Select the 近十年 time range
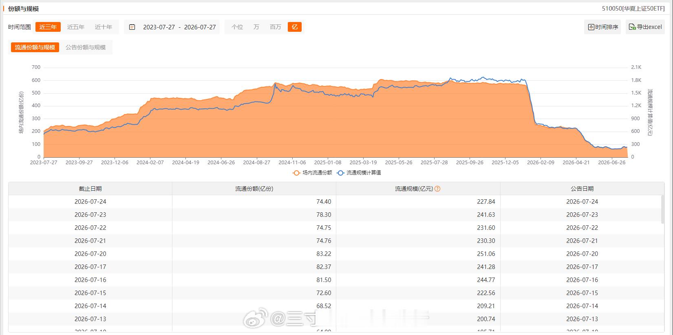 tap(104, 27)
